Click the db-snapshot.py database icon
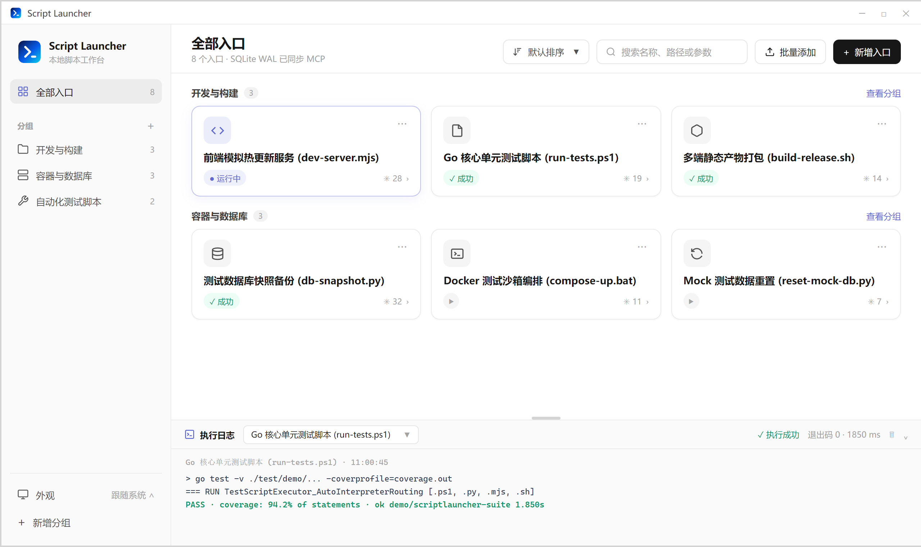921x547 pixels. tap(217, 254)
